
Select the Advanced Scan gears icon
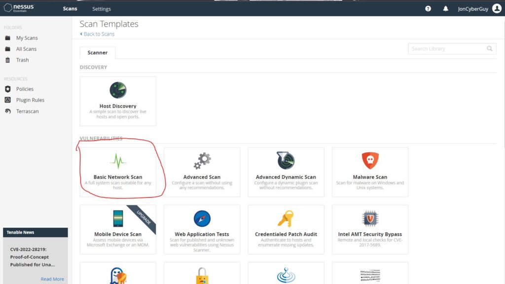click(202, 161)
